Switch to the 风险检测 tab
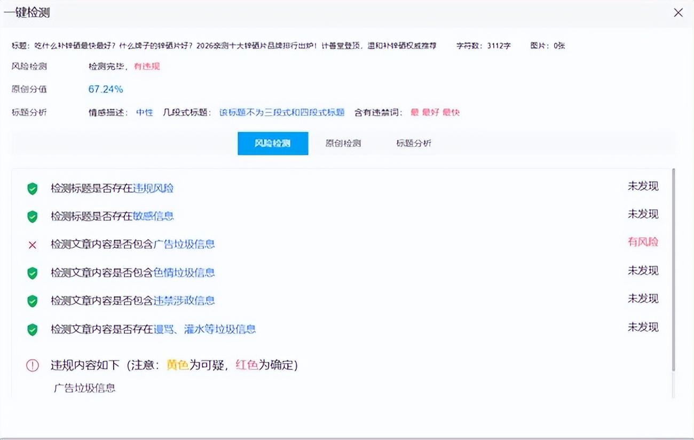Screen dimensions: 694x440 [273, 144]
